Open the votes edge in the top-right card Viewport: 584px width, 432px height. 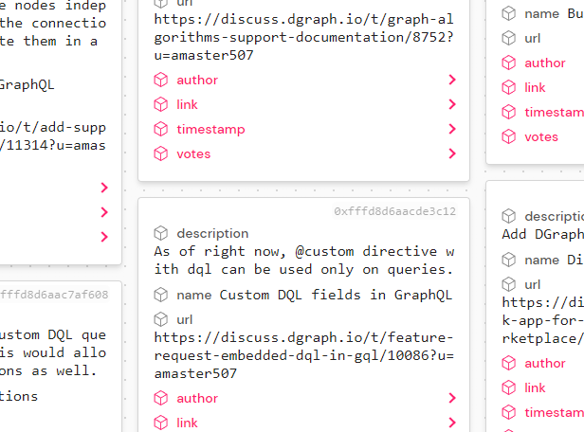coord(540,136)
